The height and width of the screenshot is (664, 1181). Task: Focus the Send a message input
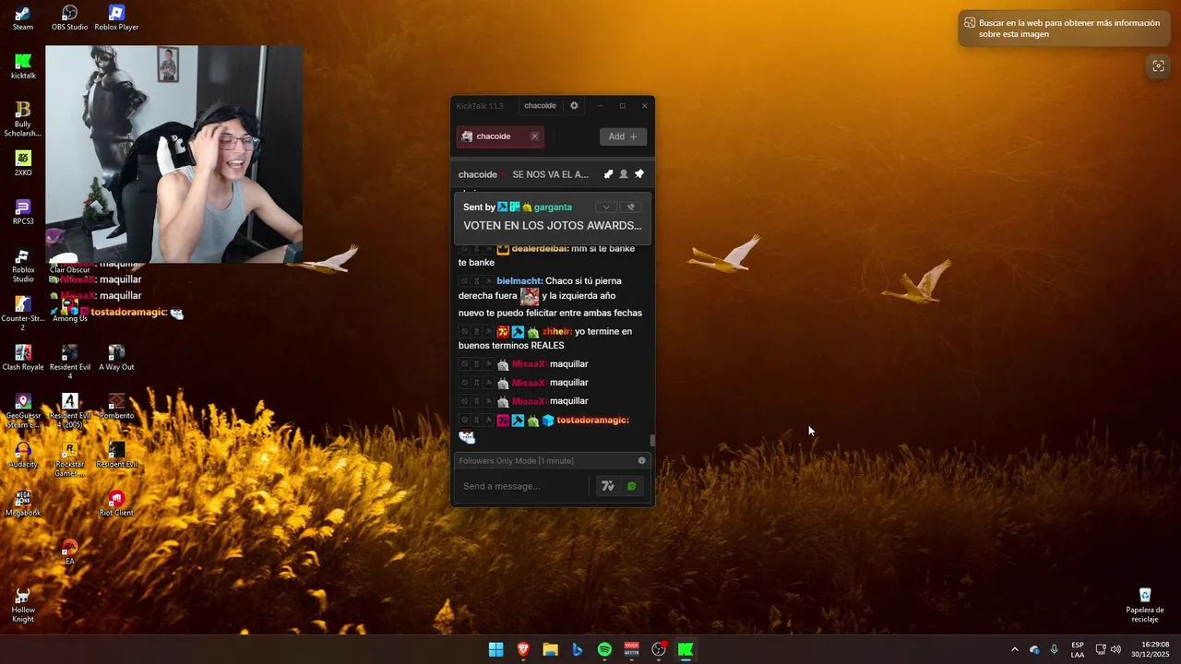pos(521,486)
